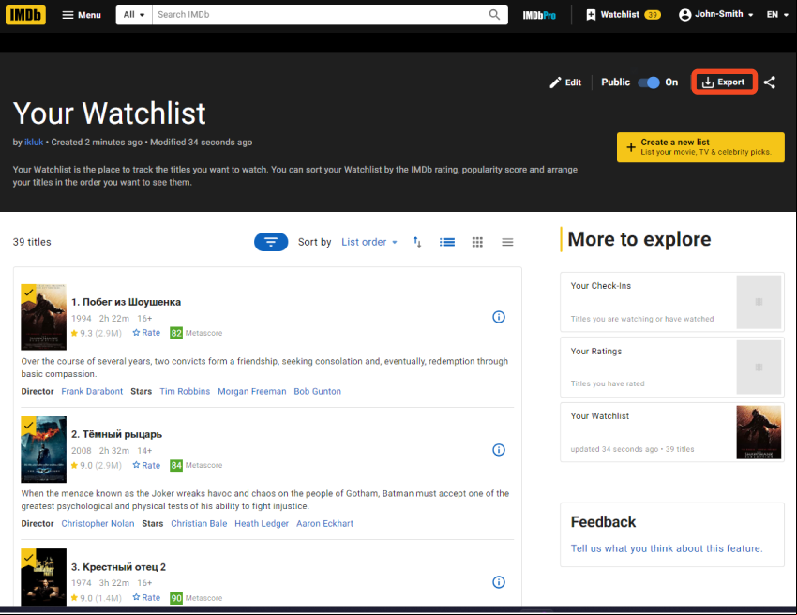Image resolution: width=797 pixels, height=615 pixels.
Task: Toggle watchlist ribbon on Тёмный рыцарь poster
Action: (x=28, y=425)
